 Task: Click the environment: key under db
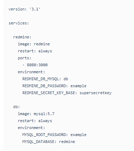pyautogui.click(x=31, y=128)
